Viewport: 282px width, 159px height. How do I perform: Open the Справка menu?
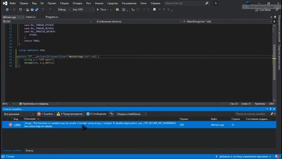pyautogui.click(x=155, y=3)
